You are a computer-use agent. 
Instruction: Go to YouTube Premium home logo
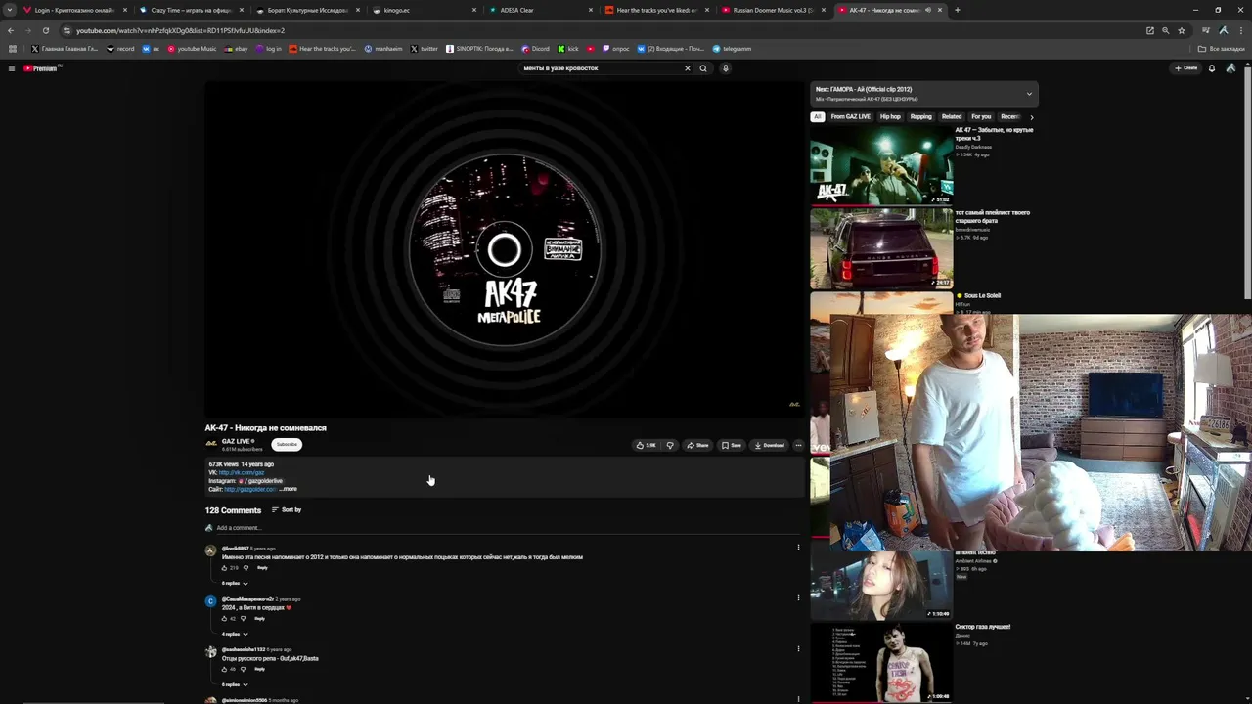pos(41,68)
